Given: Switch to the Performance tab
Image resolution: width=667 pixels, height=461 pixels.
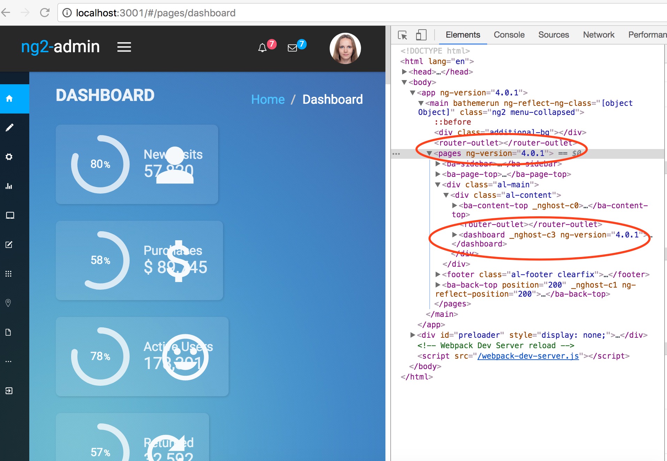Looking at the screenshot, I should (647, 35).
